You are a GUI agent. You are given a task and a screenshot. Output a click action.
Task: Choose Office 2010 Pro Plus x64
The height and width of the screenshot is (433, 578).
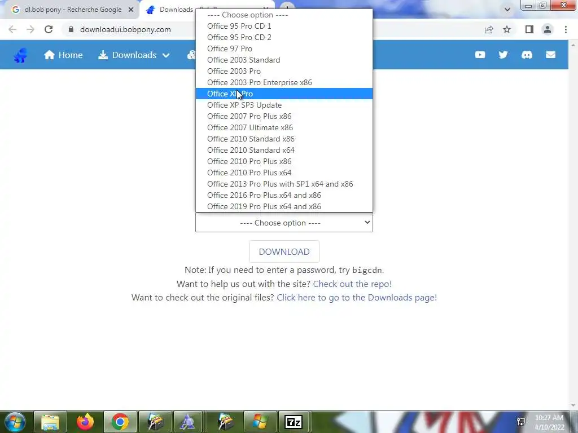point(284,173)
